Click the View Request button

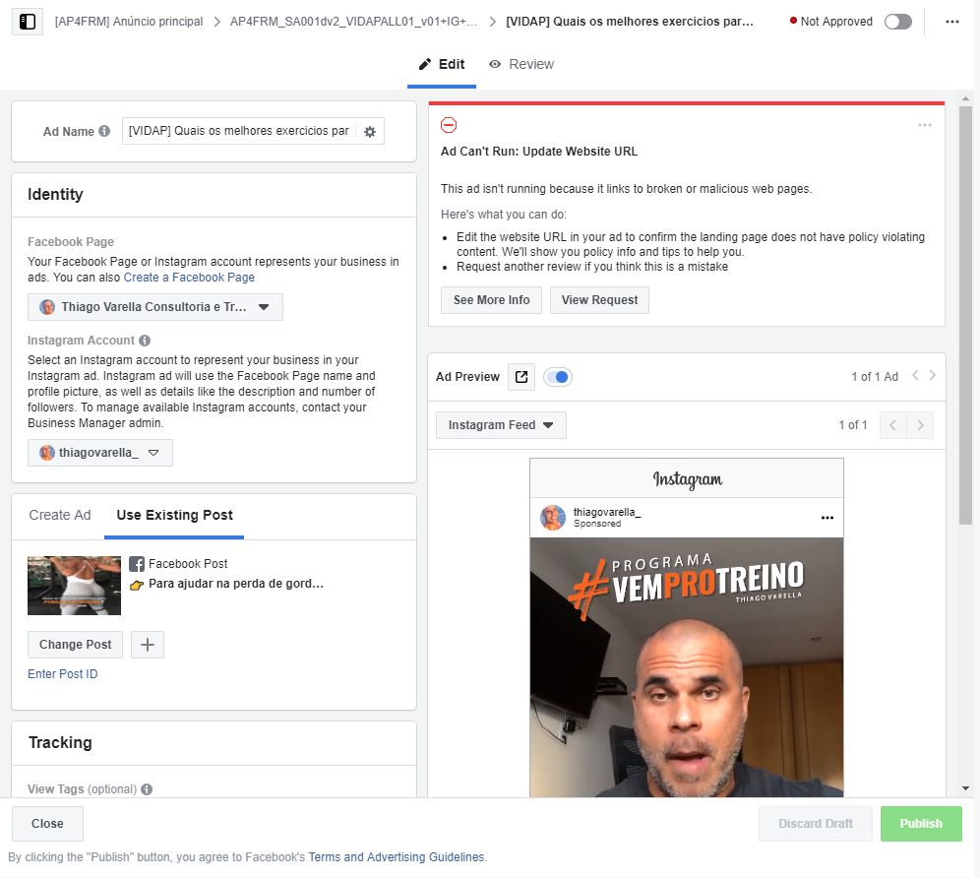(599, 300)
